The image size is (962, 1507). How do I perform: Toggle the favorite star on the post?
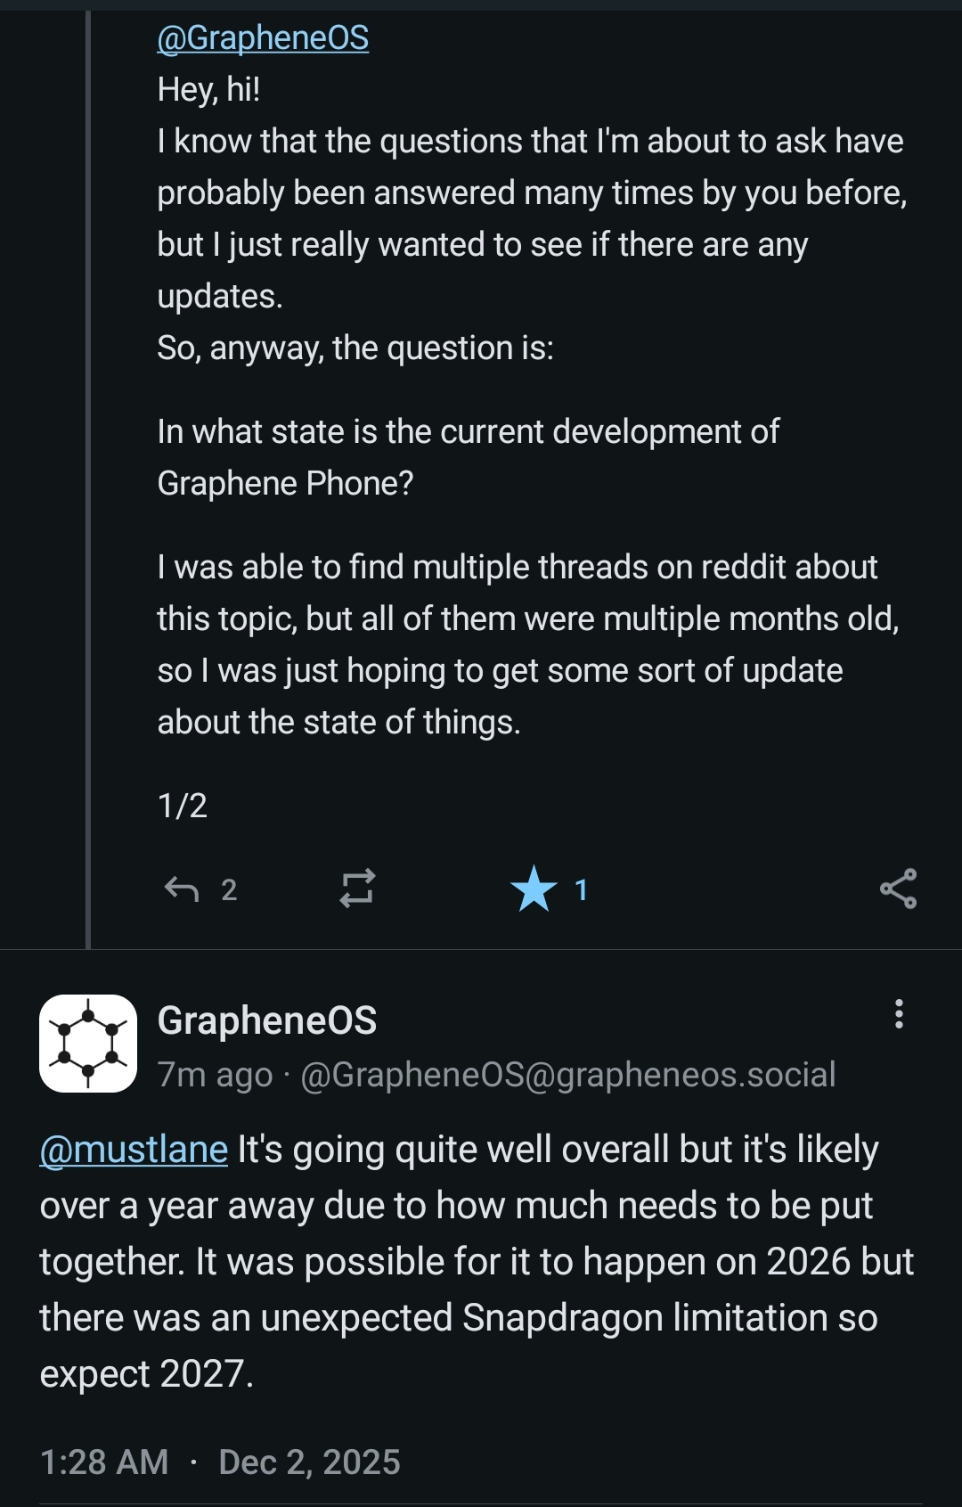(534, 889)
